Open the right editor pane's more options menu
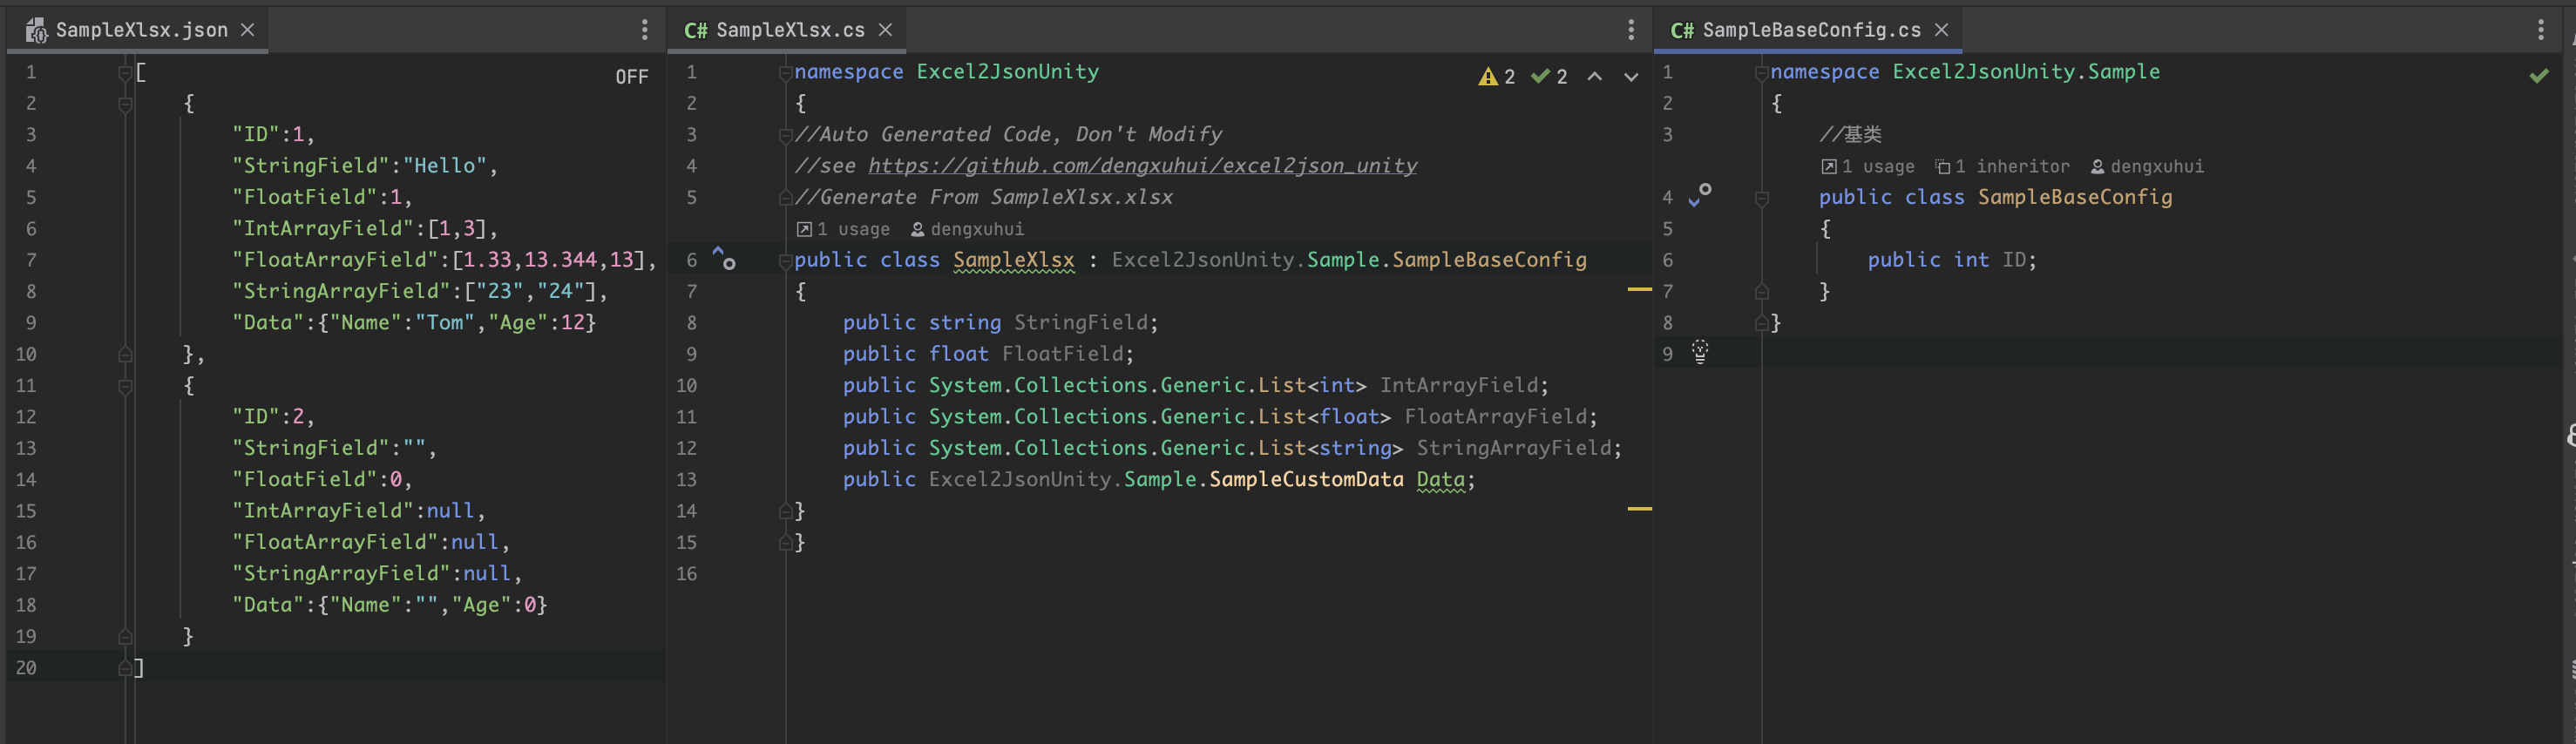This screenshot has width=2576, height=744. 2541,30
